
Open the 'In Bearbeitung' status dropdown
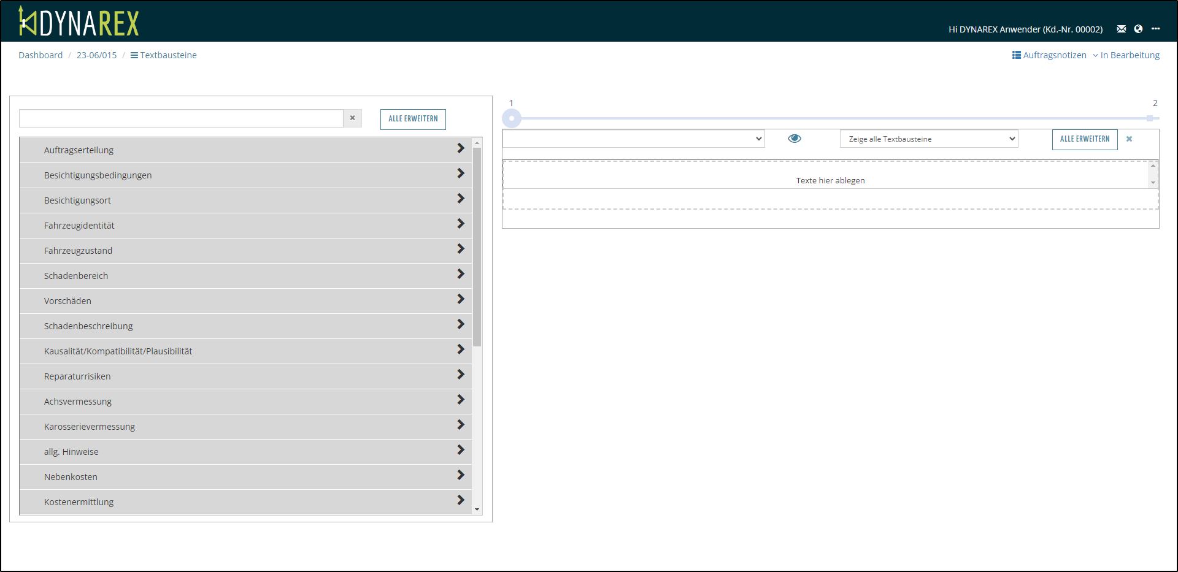pyautogui.click(x=1126, y=55)
